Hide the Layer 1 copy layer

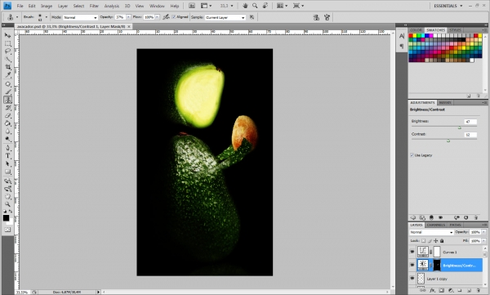coord(412,278)
